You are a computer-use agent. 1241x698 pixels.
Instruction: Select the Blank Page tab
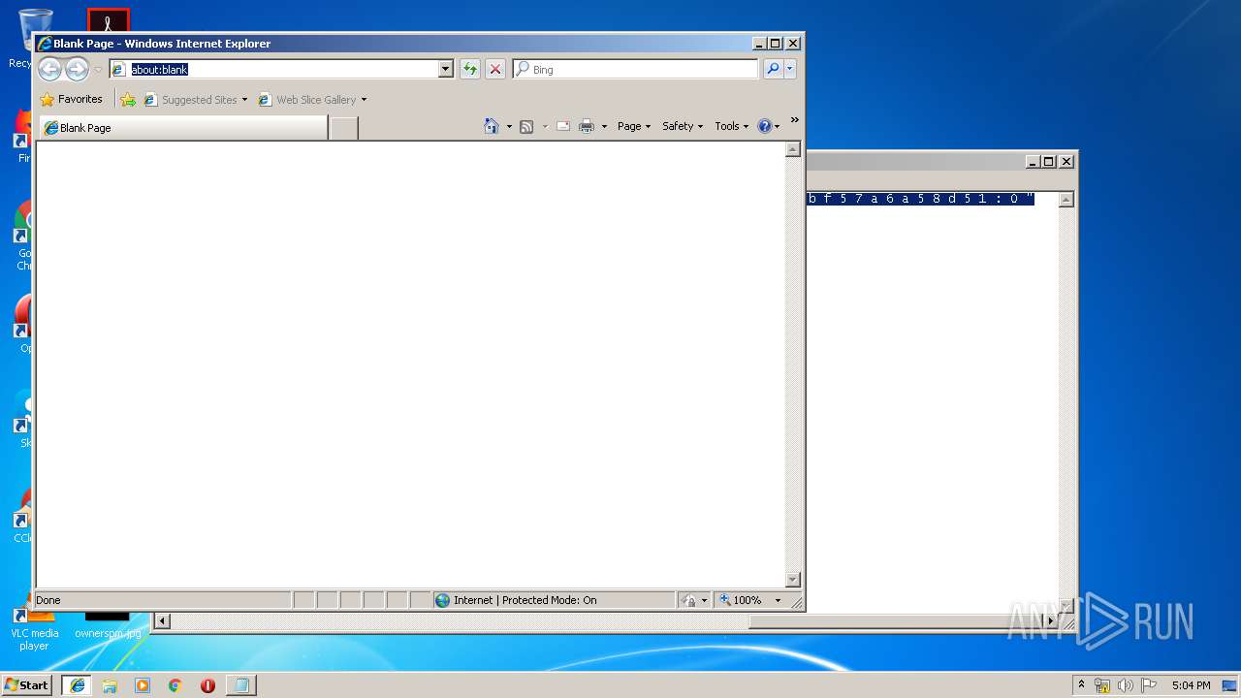[183, 127]
